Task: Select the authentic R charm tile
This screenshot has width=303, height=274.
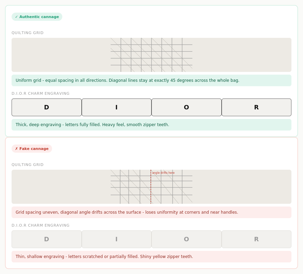Action: (x=256, y=107)
